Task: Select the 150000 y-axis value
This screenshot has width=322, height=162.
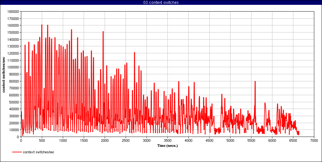Action: 13,32
